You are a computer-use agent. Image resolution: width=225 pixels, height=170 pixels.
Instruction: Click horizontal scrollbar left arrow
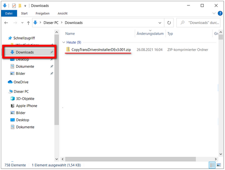[63, 159]
